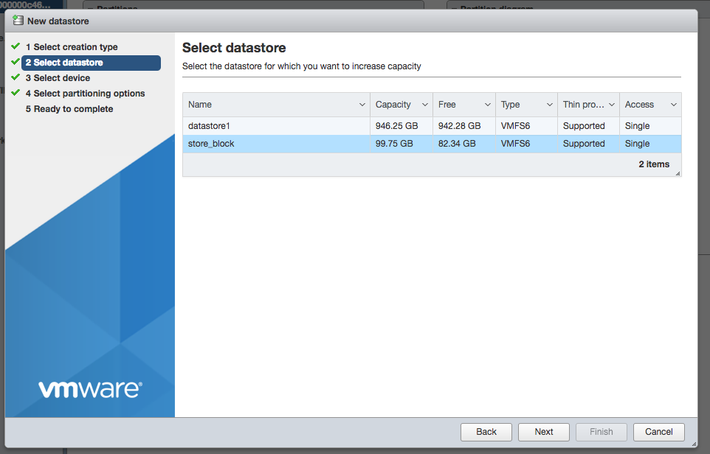The height and width of the screenshot is (454, 710).
Task: Click the disabled Finish button
Action: (x=602, y=432)
